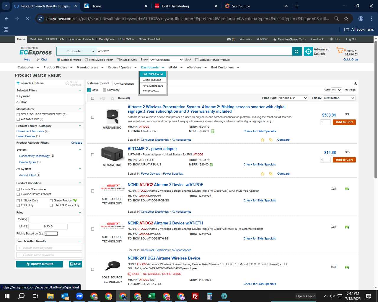The width and height of the screenshot is (378, 302).
Task: Bookmark this page with star icon
Action: click(346, 19)
